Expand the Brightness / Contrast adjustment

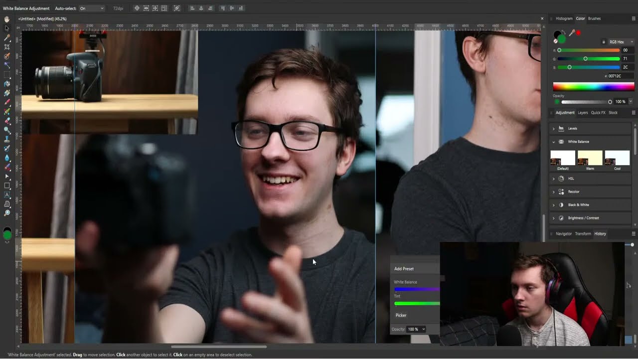[x=553, y=218]
